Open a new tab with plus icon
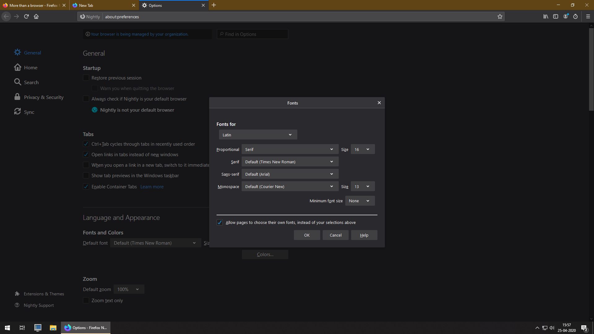Image resolution: width=594 pixels, height=334 pixels. (x=214, y=5)
